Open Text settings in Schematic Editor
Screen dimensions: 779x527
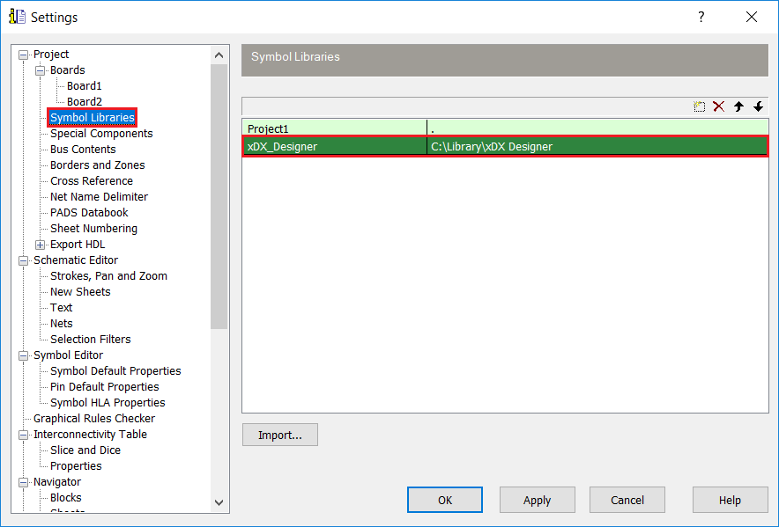tap(61, 308)
